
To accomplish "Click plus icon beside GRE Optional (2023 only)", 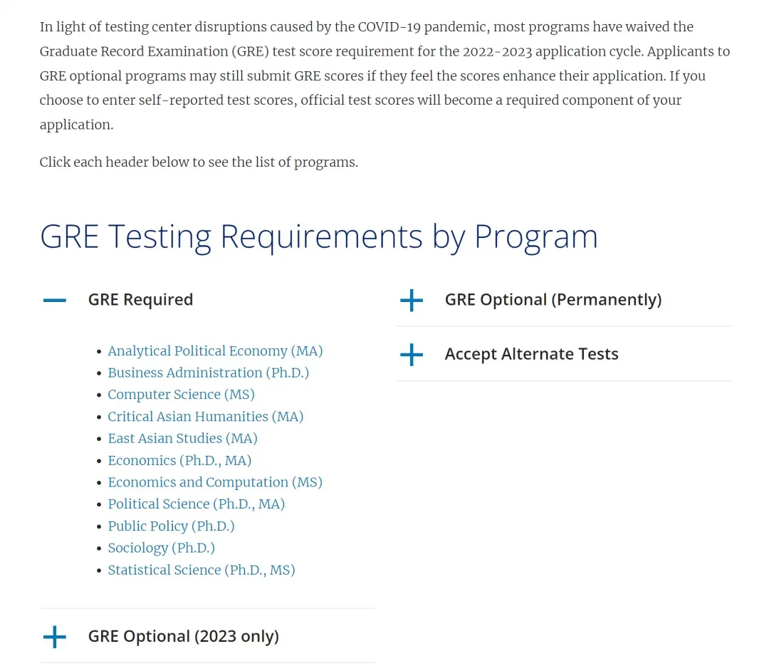I will click(x=55, y=637).
